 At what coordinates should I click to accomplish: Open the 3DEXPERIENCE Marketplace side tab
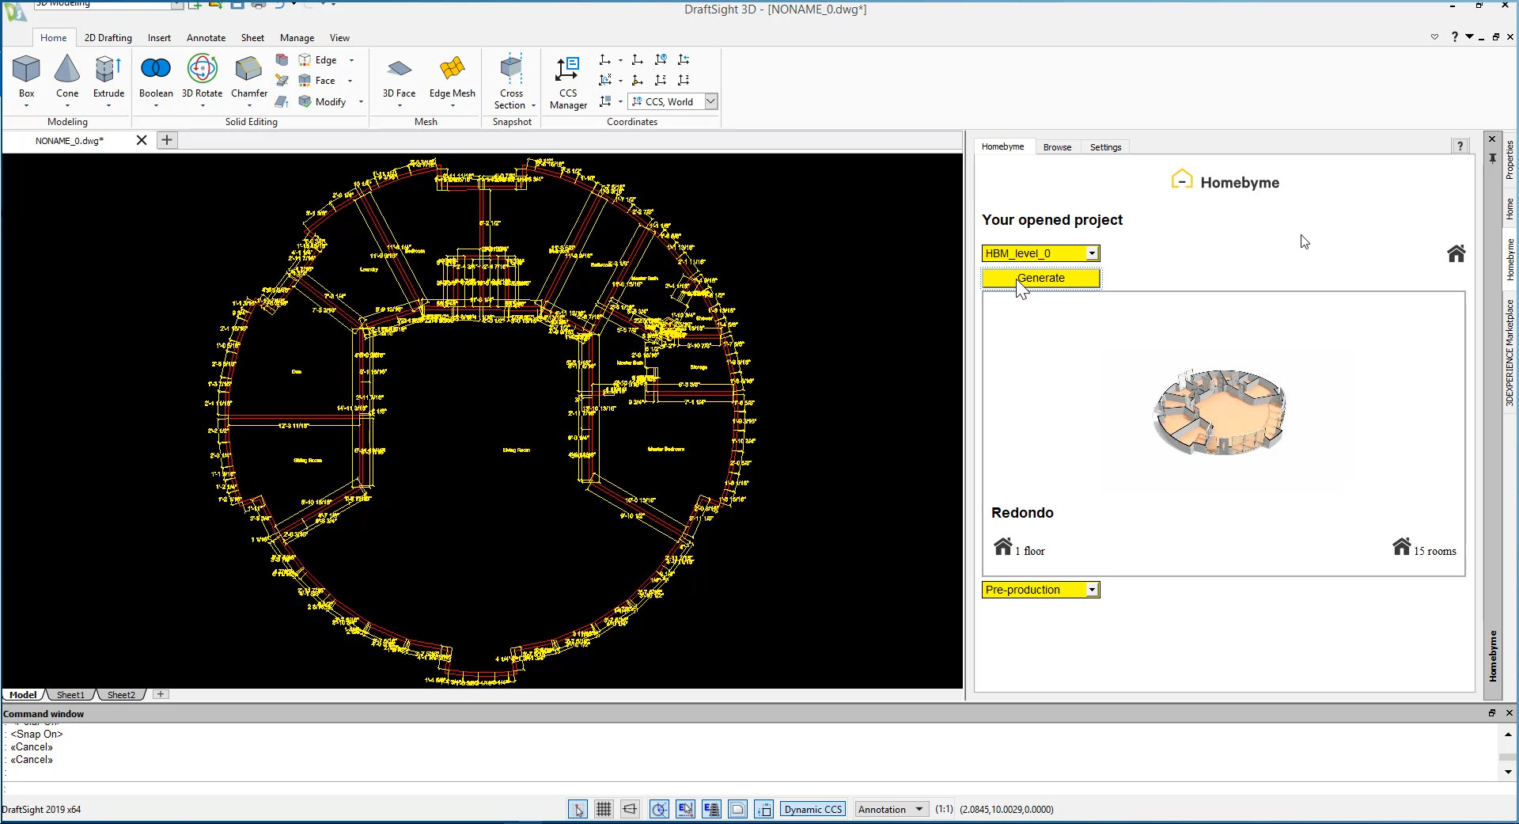[1510, 352]
